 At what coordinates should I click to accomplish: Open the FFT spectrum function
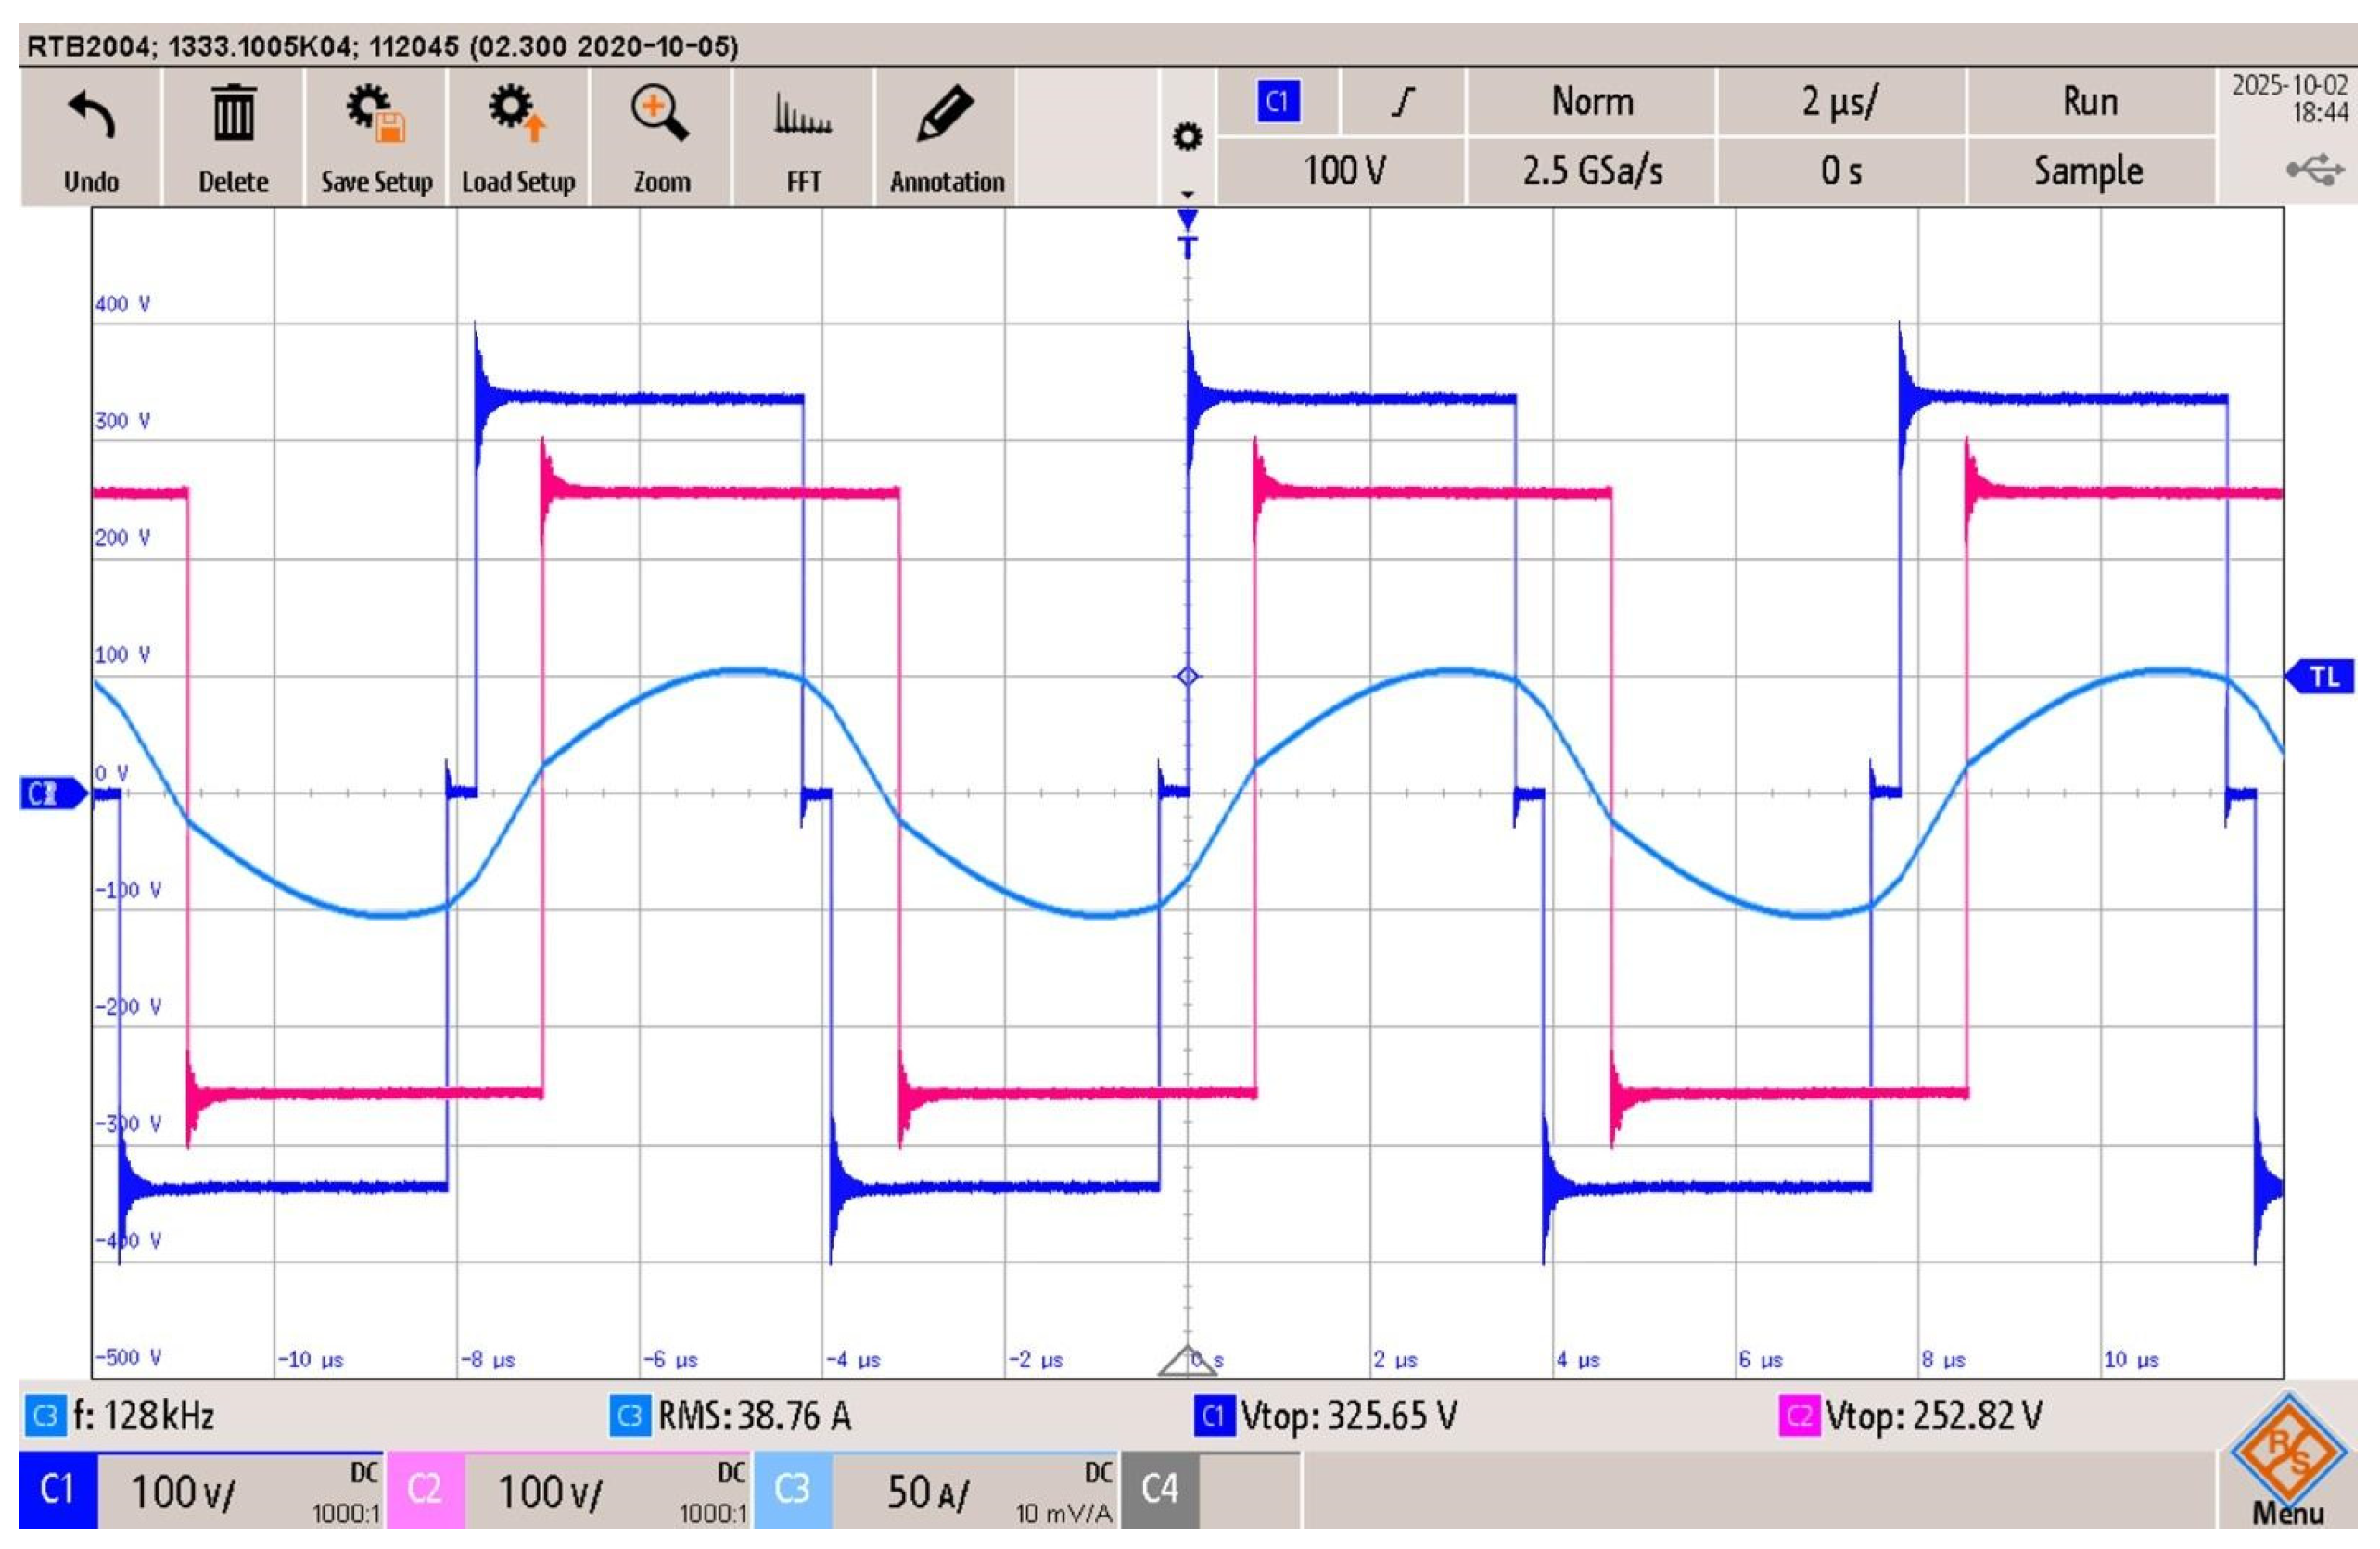[x=803, y=117]
